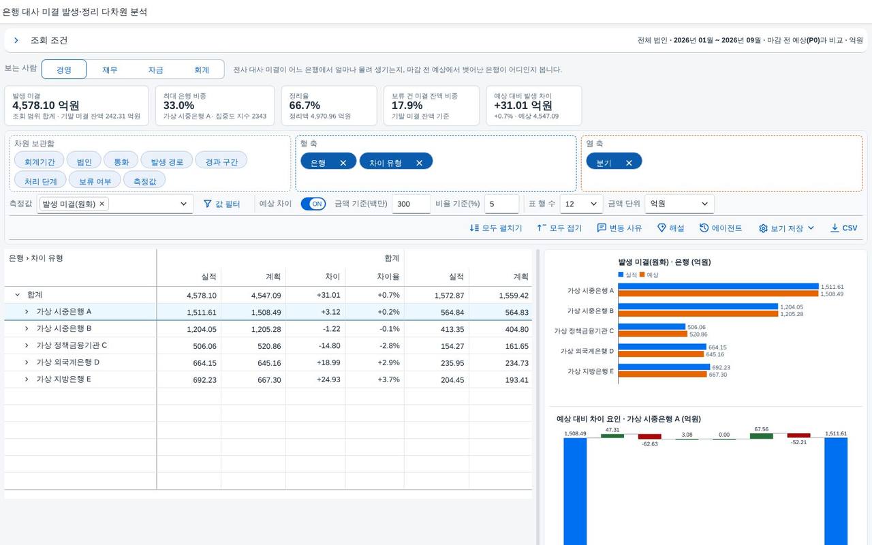Remove the 은행 chip from row axis

(x=343, y=163)
